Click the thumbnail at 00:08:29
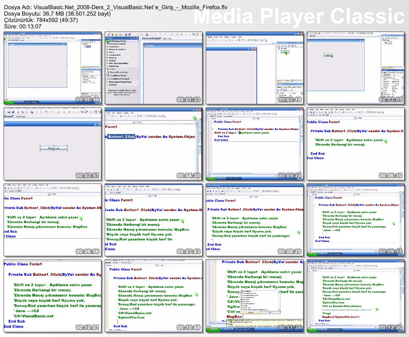The height and width of the screenshot is (337, 409). click(x=254, y=220)
